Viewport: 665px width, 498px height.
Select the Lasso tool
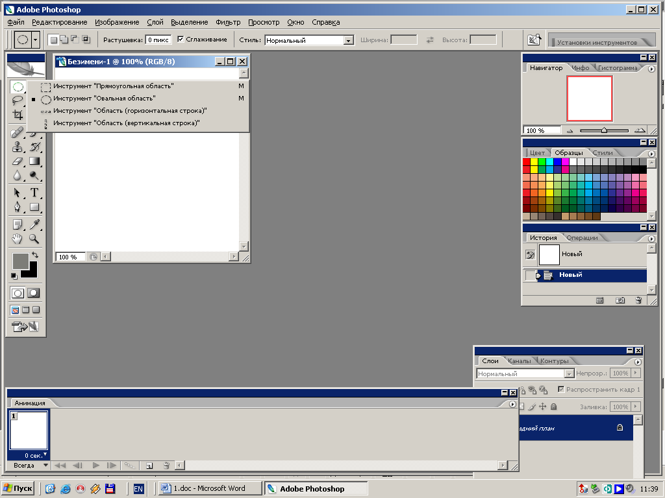coord(18,101)
